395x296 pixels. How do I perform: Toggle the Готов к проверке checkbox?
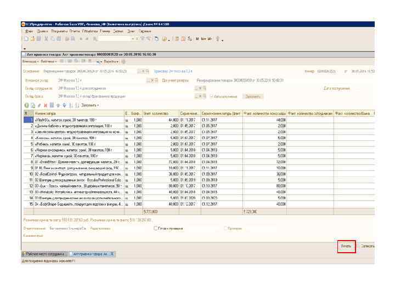coord(155,228)
